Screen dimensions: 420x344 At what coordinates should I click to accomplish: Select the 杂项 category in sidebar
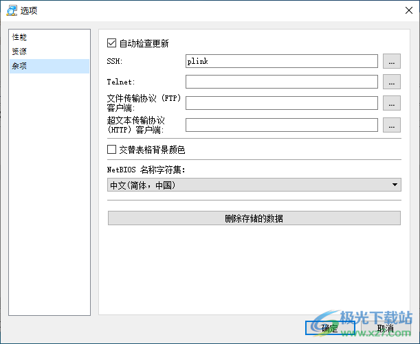pyautogui.click(x=49, y=66)
